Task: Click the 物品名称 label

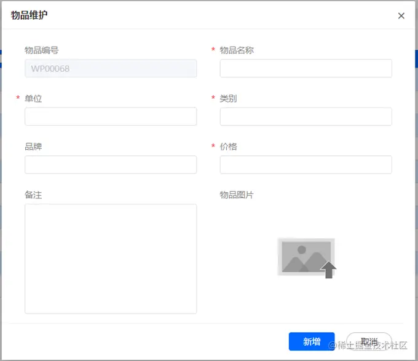Action: 237,50
